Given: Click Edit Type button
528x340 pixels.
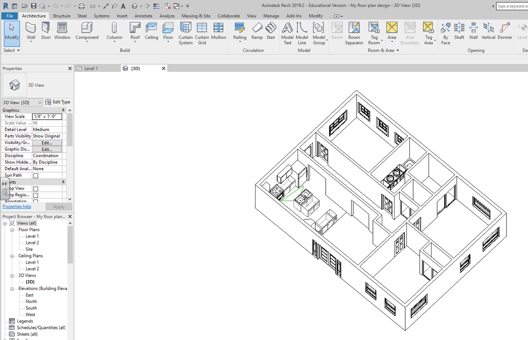Looking at the screenshot, I should (58, 102).
